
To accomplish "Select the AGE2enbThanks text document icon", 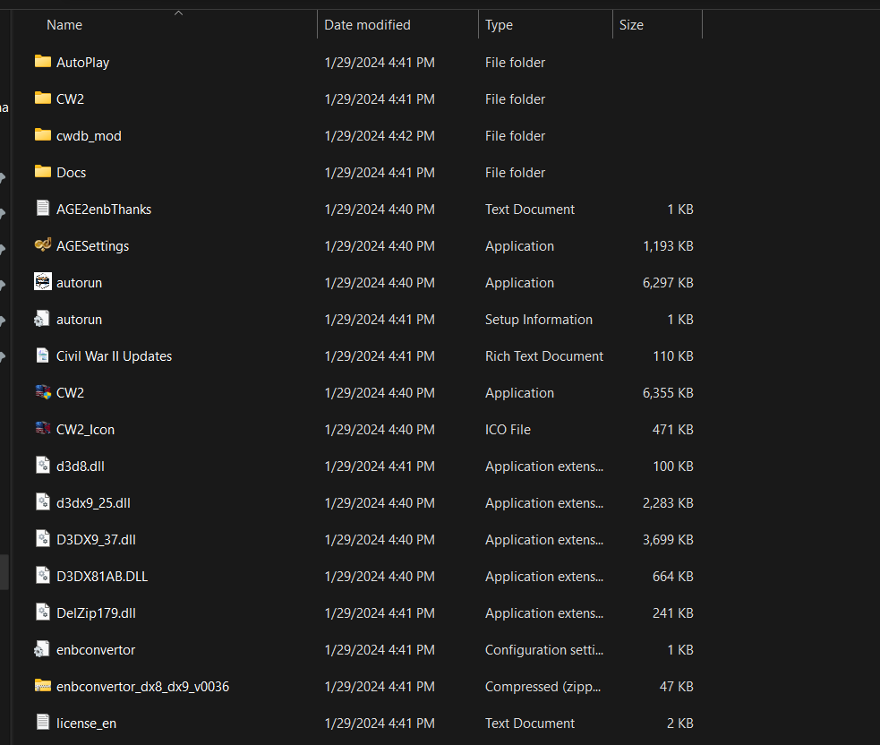I will (43, 209).
